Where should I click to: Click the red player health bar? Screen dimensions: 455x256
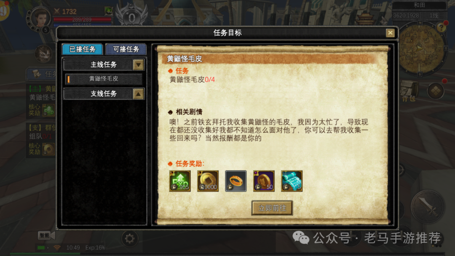pyautogui.click(x=83, y=20)
